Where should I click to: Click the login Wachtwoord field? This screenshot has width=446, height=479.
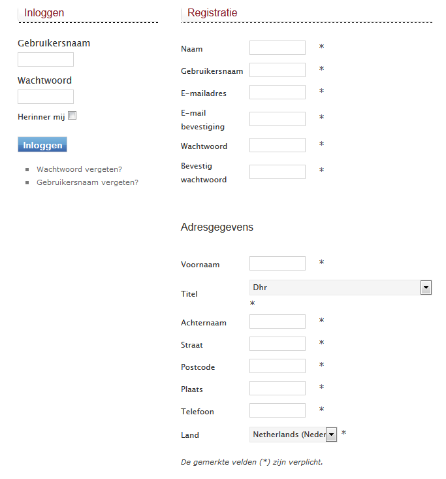[46, 97]
